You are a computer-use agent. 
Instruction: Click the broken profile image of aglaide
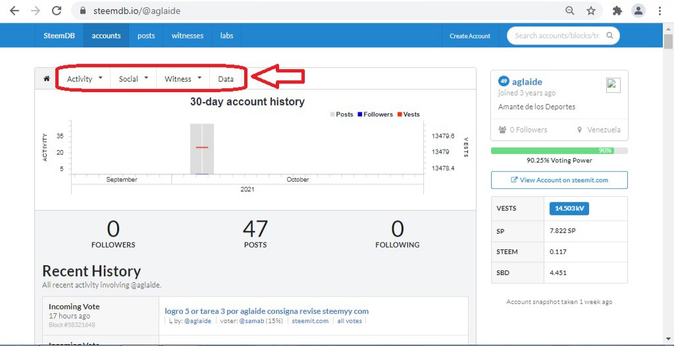pos(613,85)
